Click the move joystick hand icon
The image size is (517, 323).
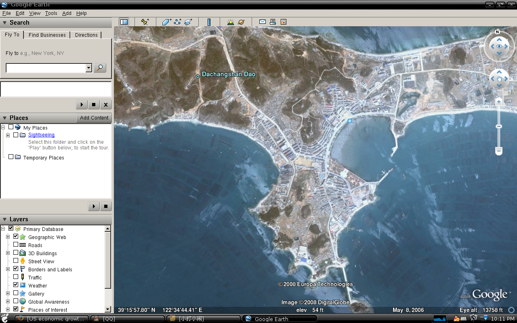click(x=499, y=79)
